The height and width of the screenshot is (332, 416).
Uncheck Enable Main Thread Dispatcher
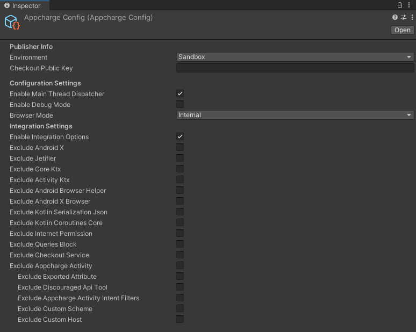point(180,93)
